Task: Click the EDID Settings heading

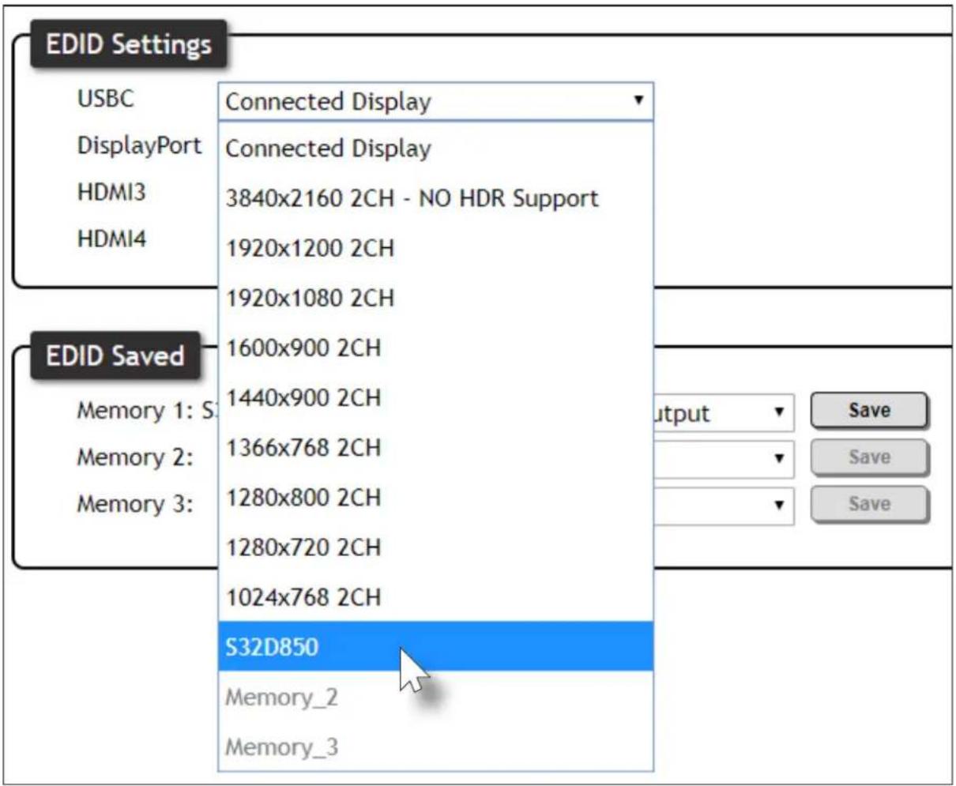Action: click(129, 45)
